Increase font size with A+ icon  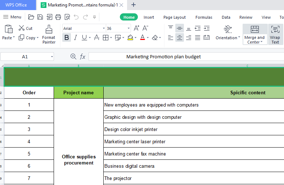[136, 28]
